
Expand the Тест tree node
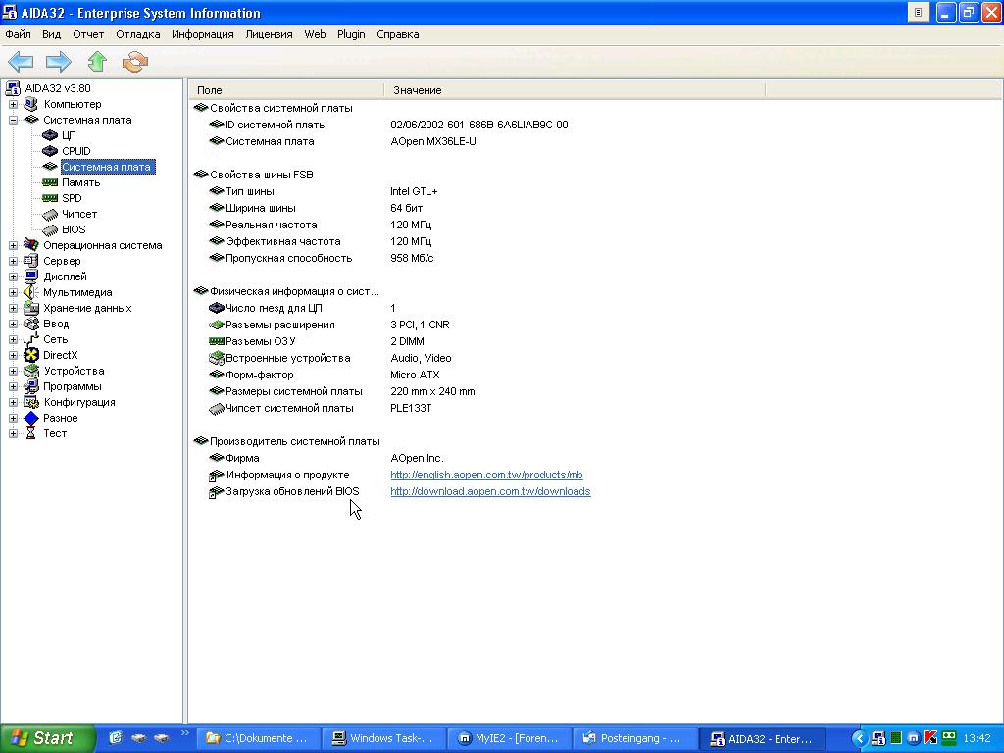click(13, 433)
